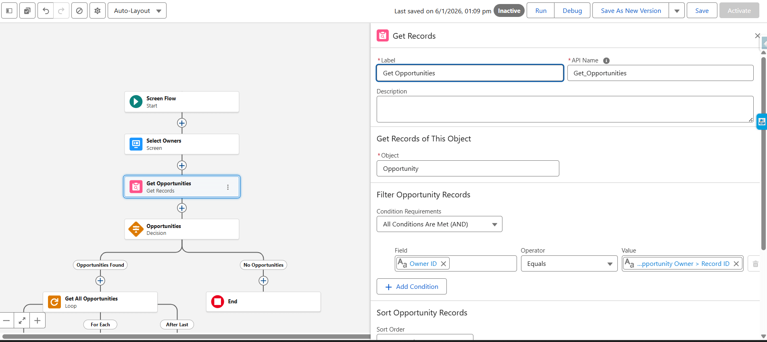Screen dimensions: 767x342
Task: Toggle the toolbox sidebar icon
Action: 9,11
